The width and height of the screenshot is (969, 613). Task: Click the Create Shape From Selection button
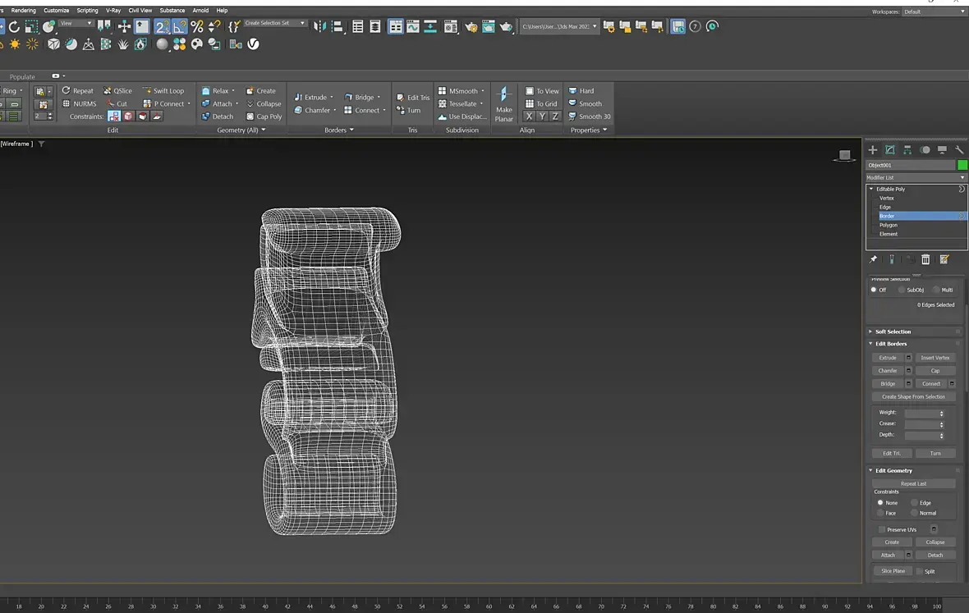pyautogui.click(x=913, y=397)
